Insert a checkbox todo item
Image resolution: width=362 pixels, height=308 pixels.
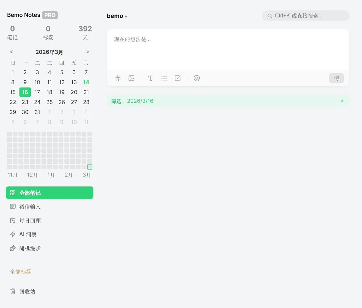point(178,78)
